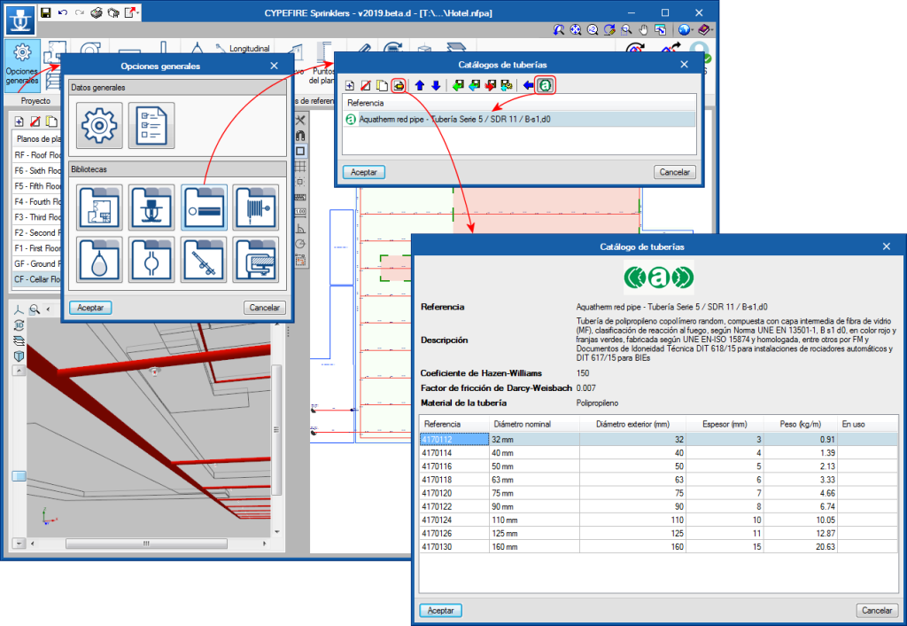Add new entry in Catálogos de tuberías toolbar
Screen dimensions: 907x626
pyautogui.click(x=350, y=86)
